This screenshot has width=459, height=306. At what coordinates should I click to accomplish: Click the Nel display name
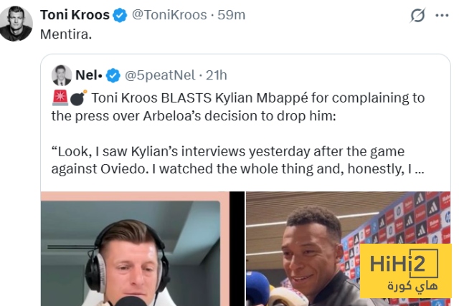tap(89, 75)
